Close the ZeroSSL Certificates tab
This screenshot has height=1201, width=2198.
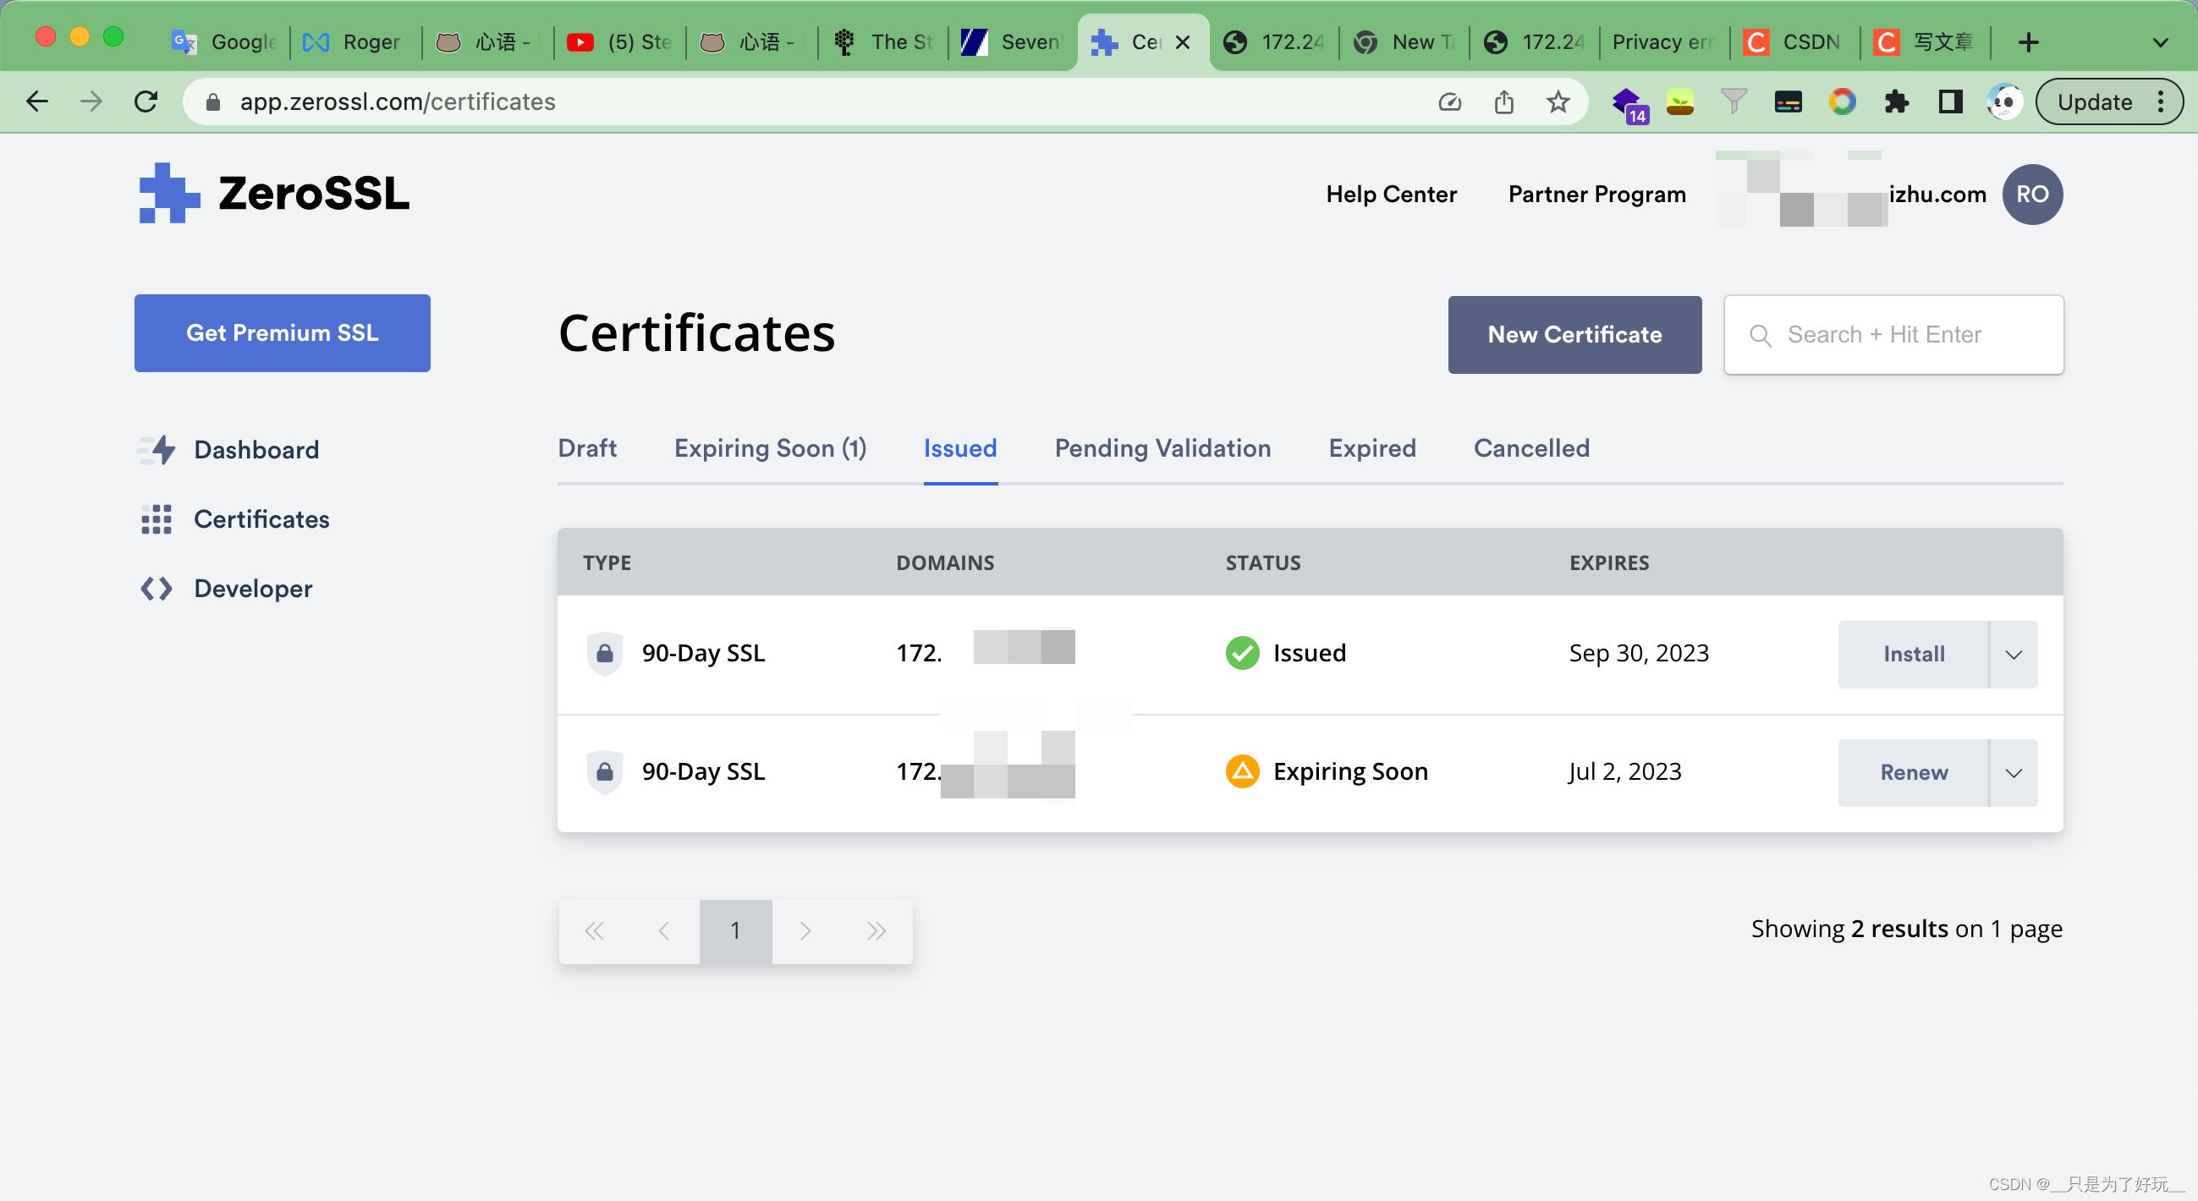tap(1183, 41)
